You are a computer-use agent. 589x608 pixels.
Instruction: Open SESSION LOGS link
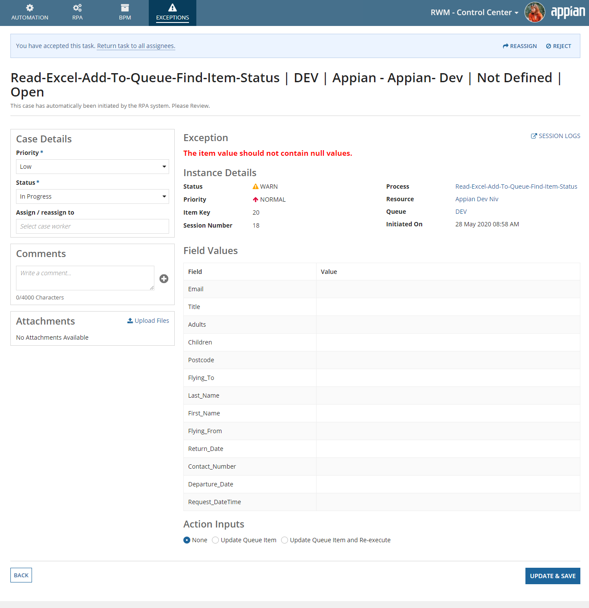click(556, 136)
